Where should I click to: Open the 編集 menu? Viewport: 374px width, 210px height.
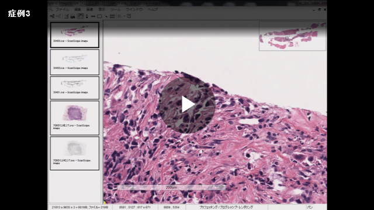pos(78,9)
